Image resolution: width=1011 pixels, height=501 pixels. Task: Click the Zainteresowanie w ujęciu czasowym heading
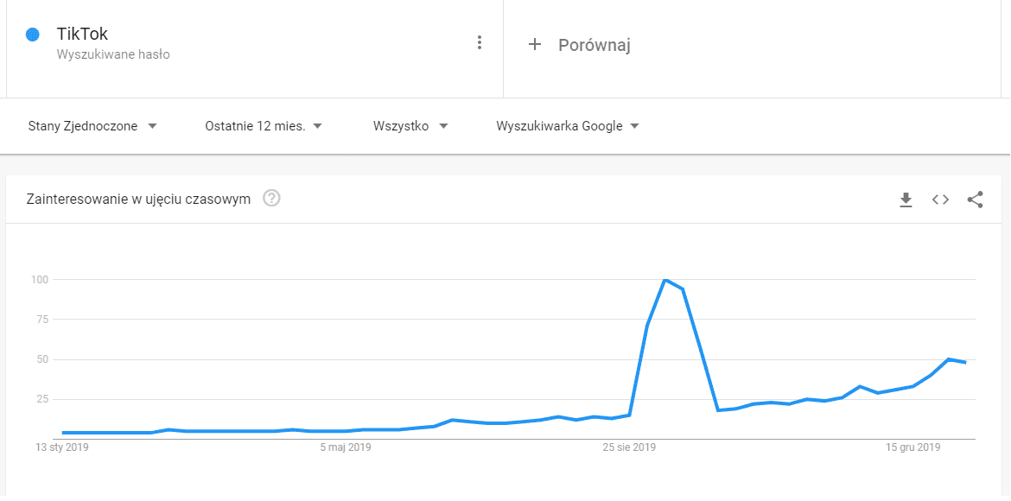point(139,200)
